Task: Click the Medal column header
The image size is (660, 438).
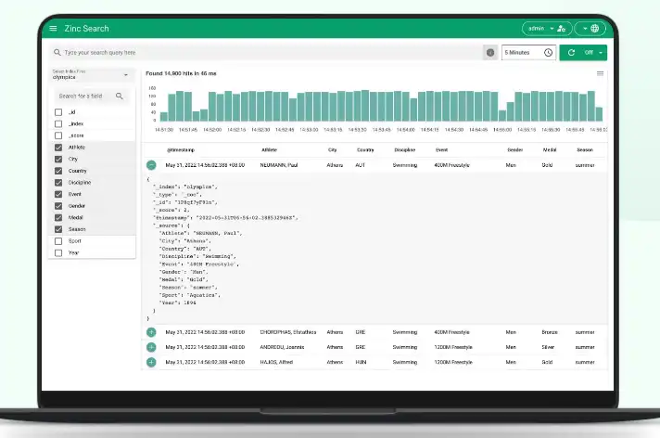Action: coord(550,150)
